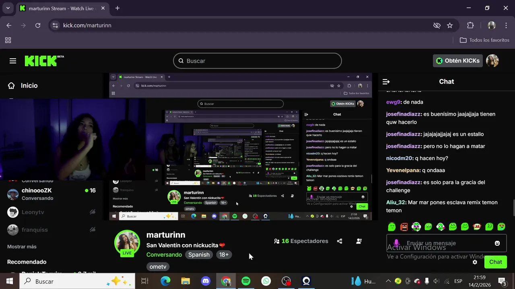This screenshot has width=515, height=289.
Task: Open WhatsApp from the Windows taskbar
Action: coord(266,281)
